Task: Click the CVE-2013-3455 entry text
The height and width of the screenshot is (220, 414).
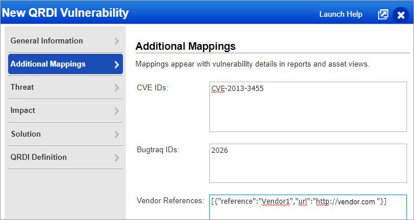Action: tap(237, 88)
